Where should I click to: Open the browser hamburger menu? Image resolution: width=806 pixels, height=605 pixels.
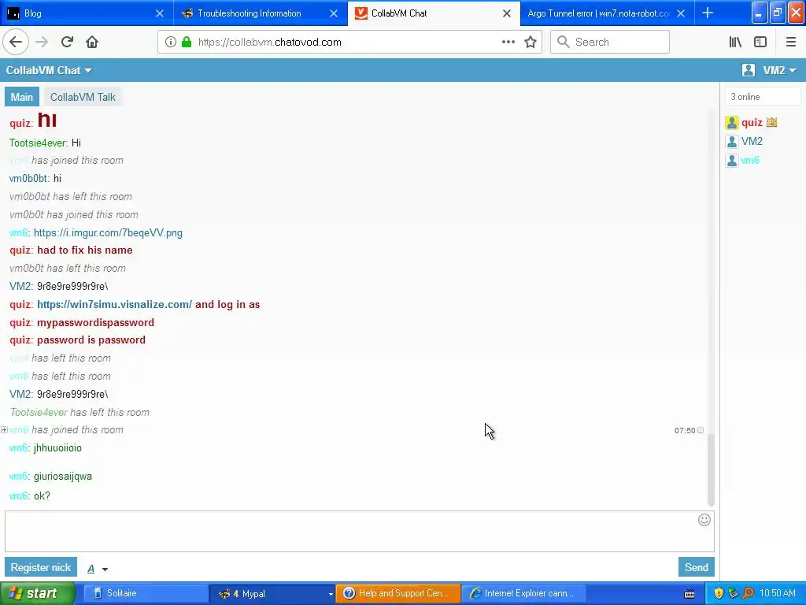790,43
